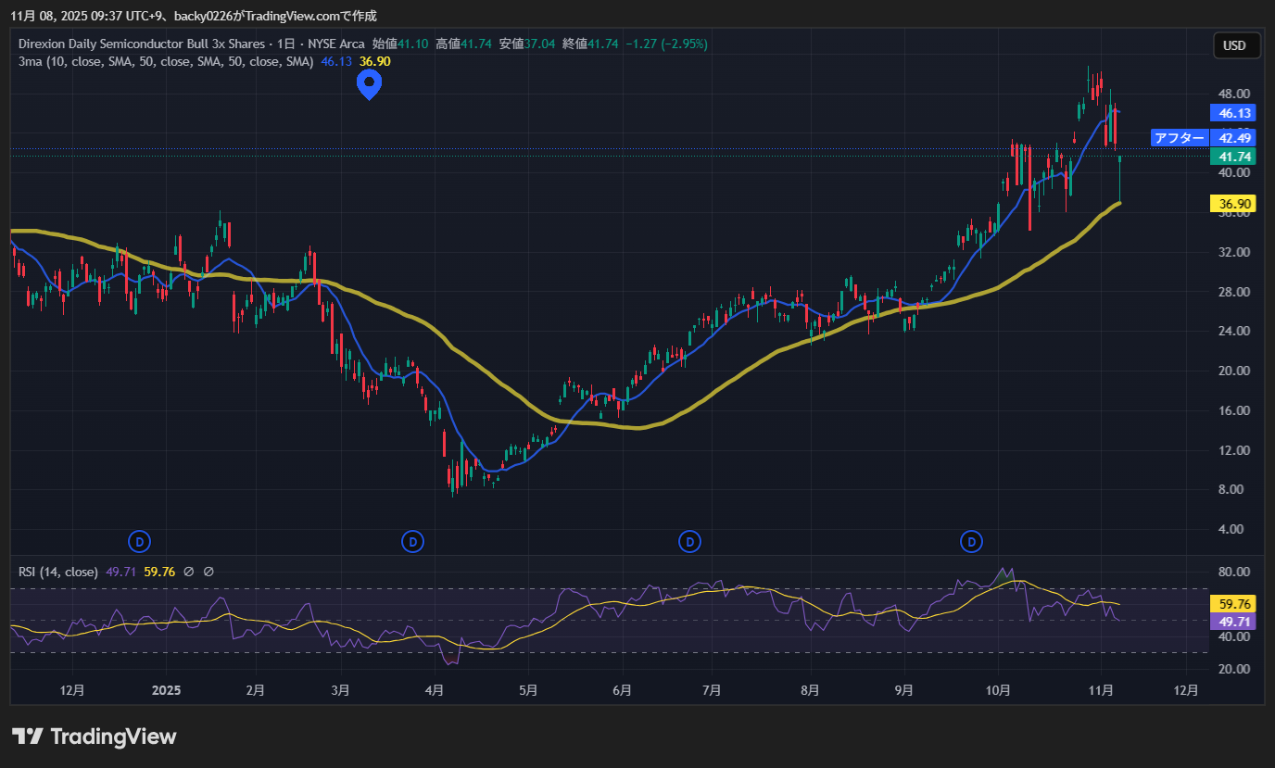Click the Direxion Daily Semiconductor Bull symbol title

click(x=142, y=44)
